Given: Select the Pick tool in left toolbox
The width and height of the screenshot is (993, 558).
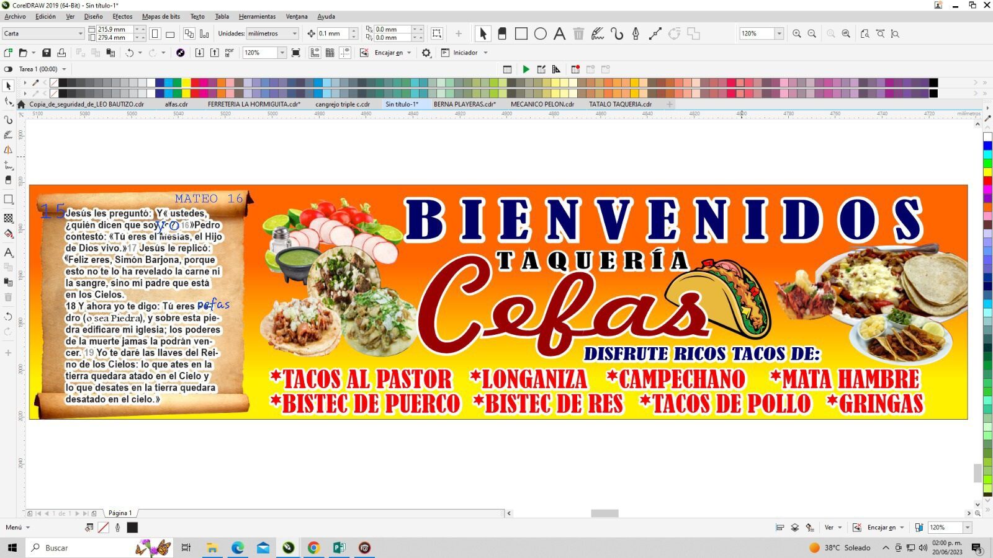Looking at the screenshot, I should pyautogui.click(x=8, y=86).
